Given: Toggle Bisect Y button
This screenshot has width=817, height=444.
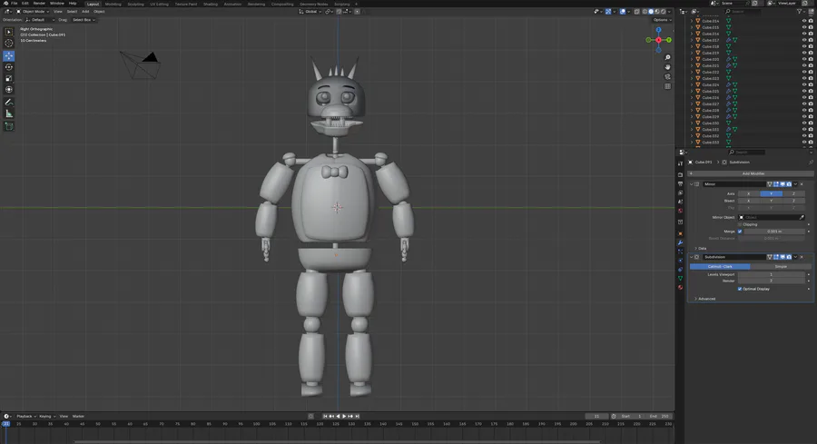Looking at the screenshot, I should (771, 201).
